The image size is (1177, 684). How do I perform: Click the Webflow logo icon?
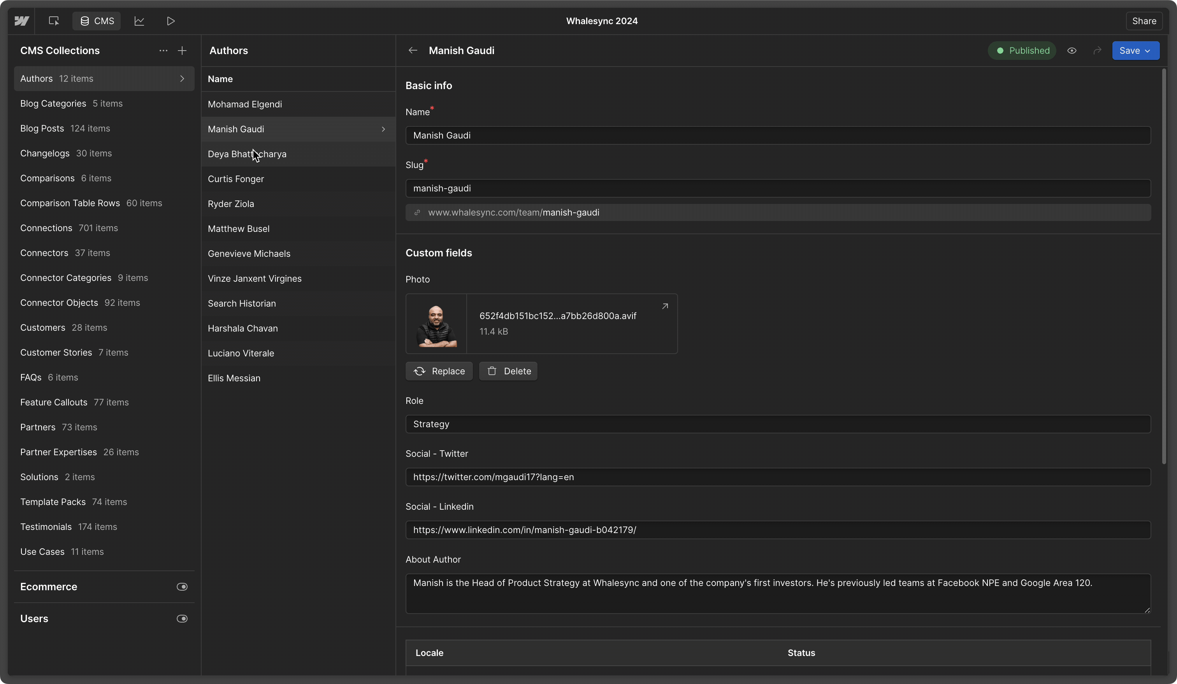[21, 21]
